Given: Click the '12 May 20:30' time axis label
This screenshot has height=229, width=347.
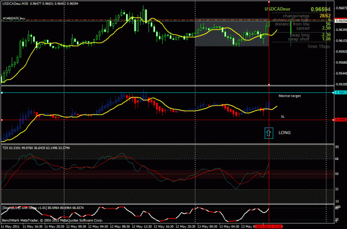Looking at the screenshot, I should pos(185,227).
